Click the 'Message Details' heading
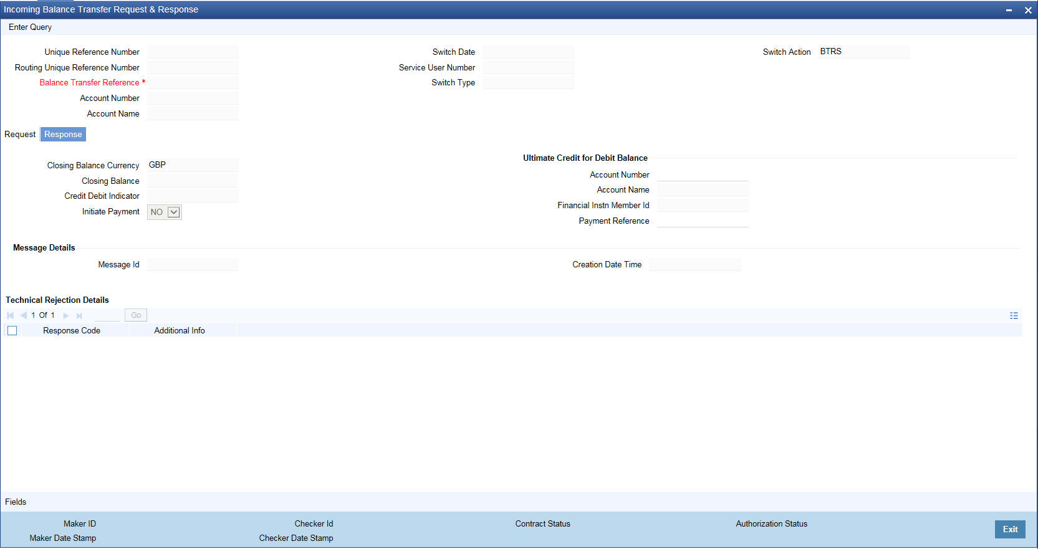The height and width of the screenshot is (549, 1038). click(x=44, y=247)
